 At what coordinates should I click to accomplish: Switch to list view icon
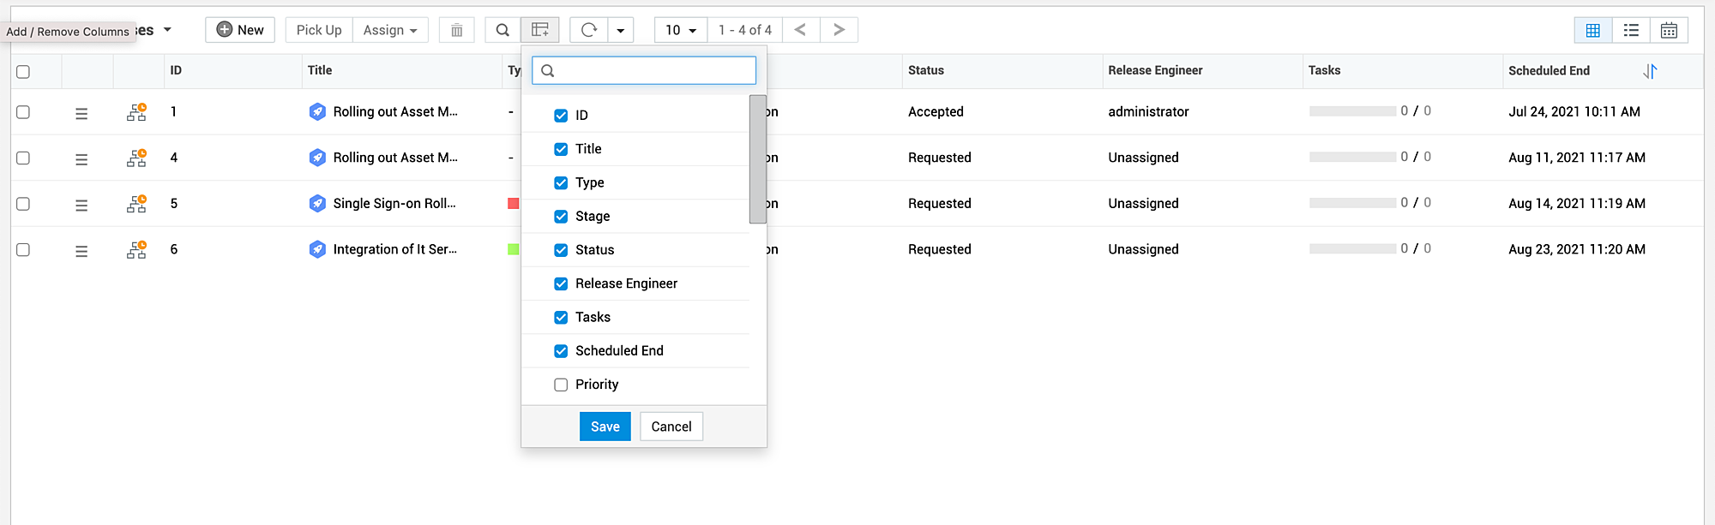1631,30
